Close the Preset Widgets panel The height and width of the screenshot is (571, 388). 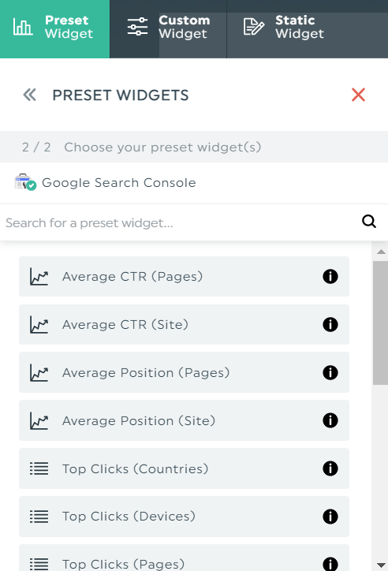(x=358, y=95)
